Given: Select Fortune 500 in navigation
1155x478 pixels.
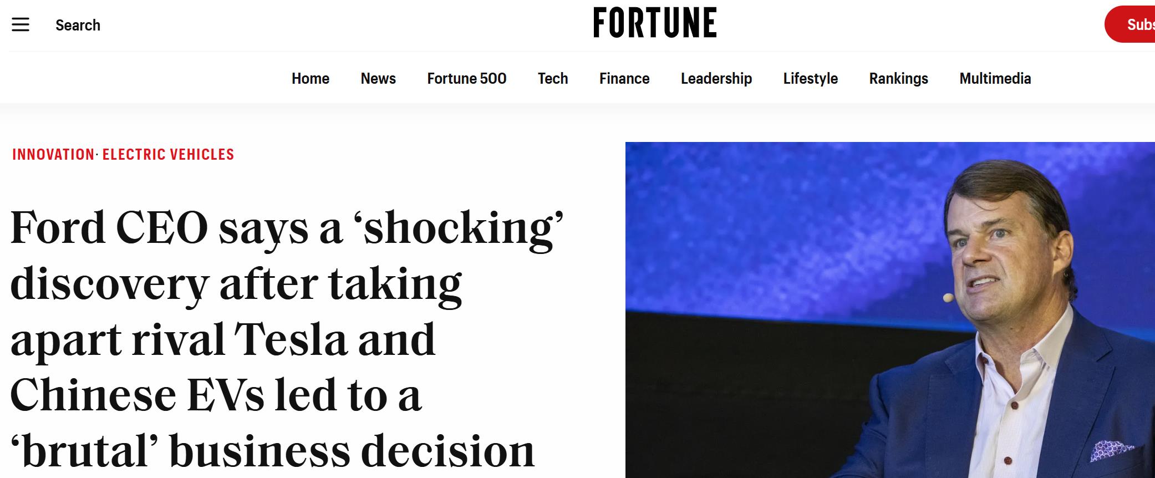Looking at the screenshot, I should coord(466,79).
